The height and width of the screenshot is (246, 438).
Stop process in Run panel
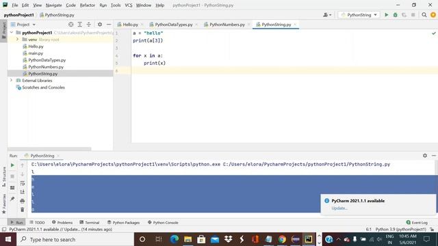(12, 176)
